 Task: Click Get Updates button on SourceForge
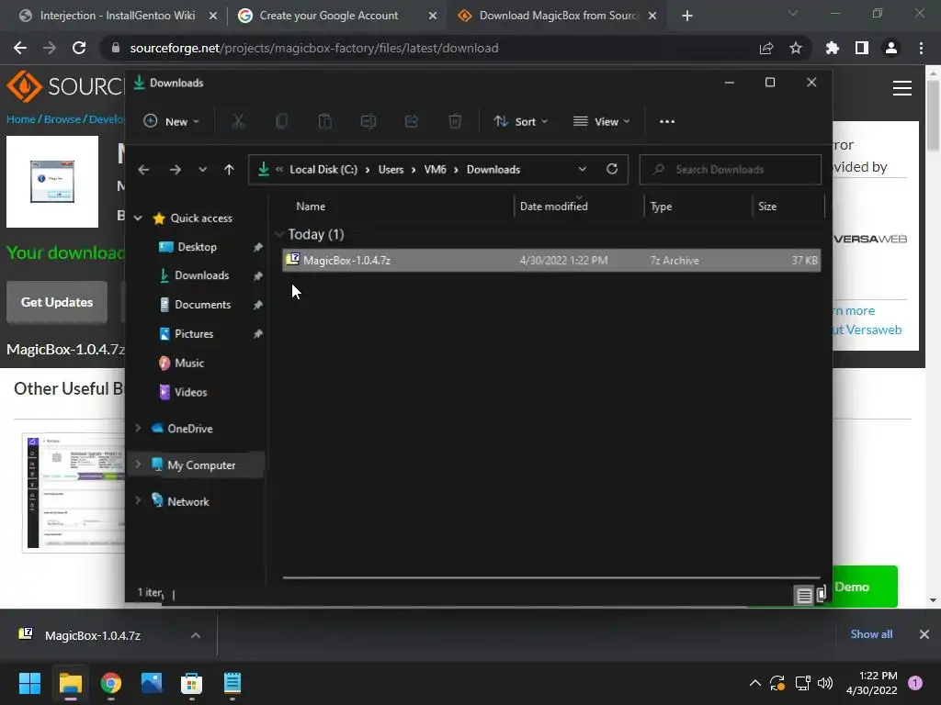[x=57, y=302]
